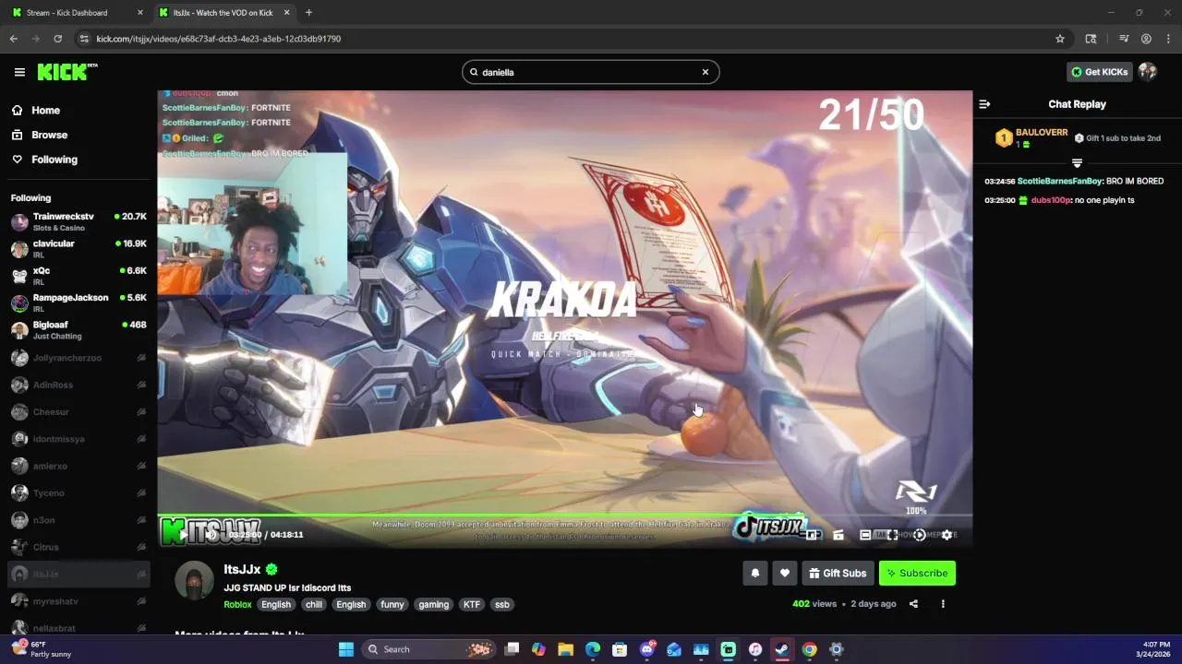Create a clip from the video
The width and height of the screenshot is (1182, 664).
[838, 534]
